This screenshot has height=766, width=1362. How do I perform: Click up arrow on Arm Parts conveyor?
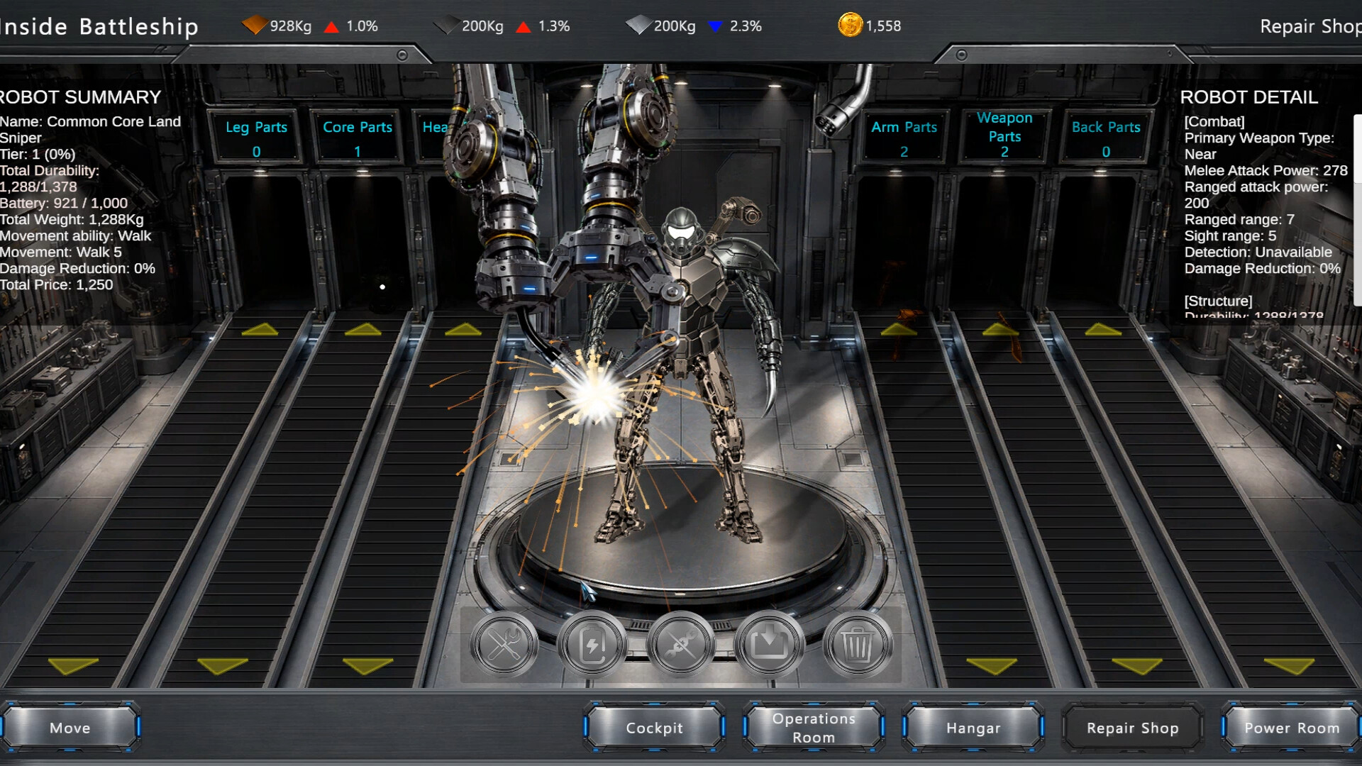[x=899, y=329]
